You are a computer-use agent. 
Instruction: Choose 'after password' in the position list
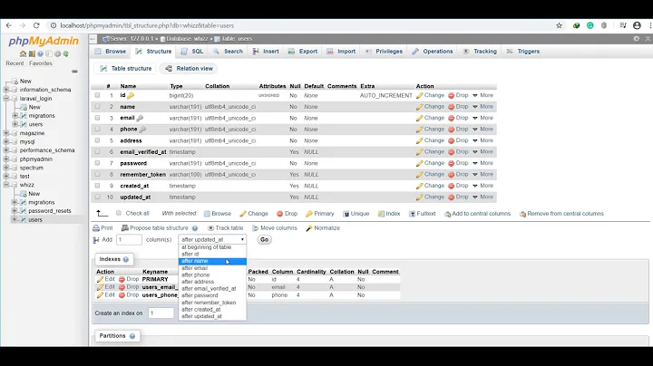click(212, 295)
